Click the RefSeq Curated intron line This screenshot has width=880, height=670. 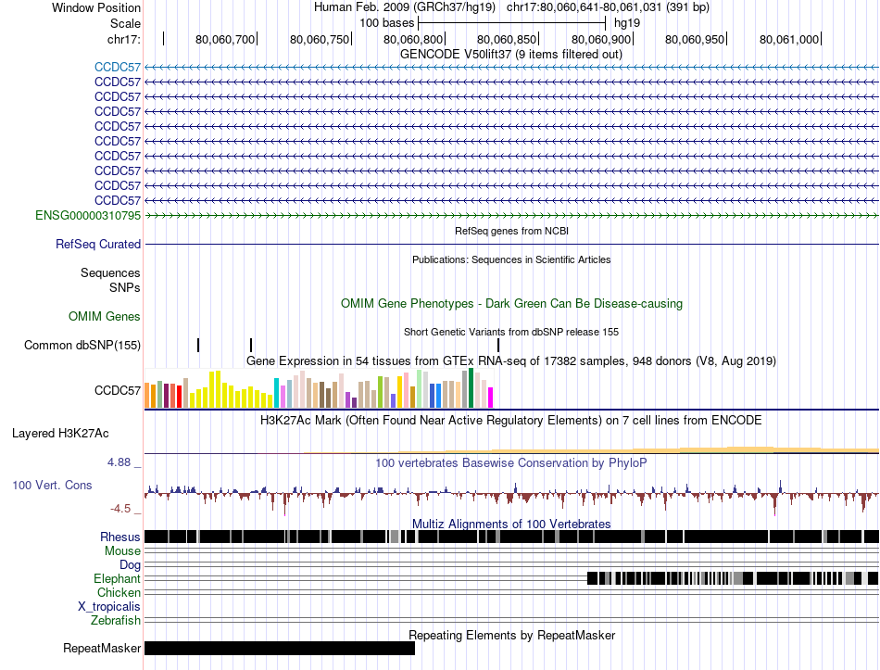point(511,245)
